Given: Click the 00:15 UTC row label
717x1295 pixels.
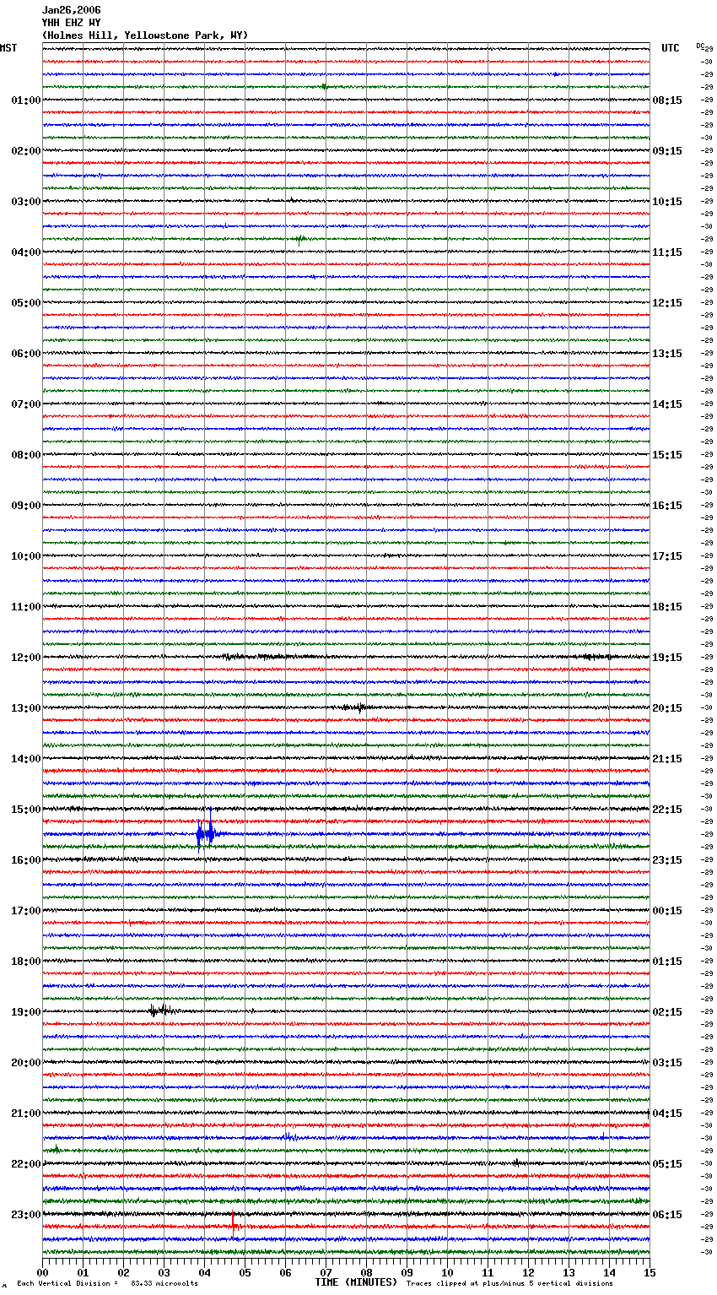Looking at the screenshot, I should (x=667, y=911).
